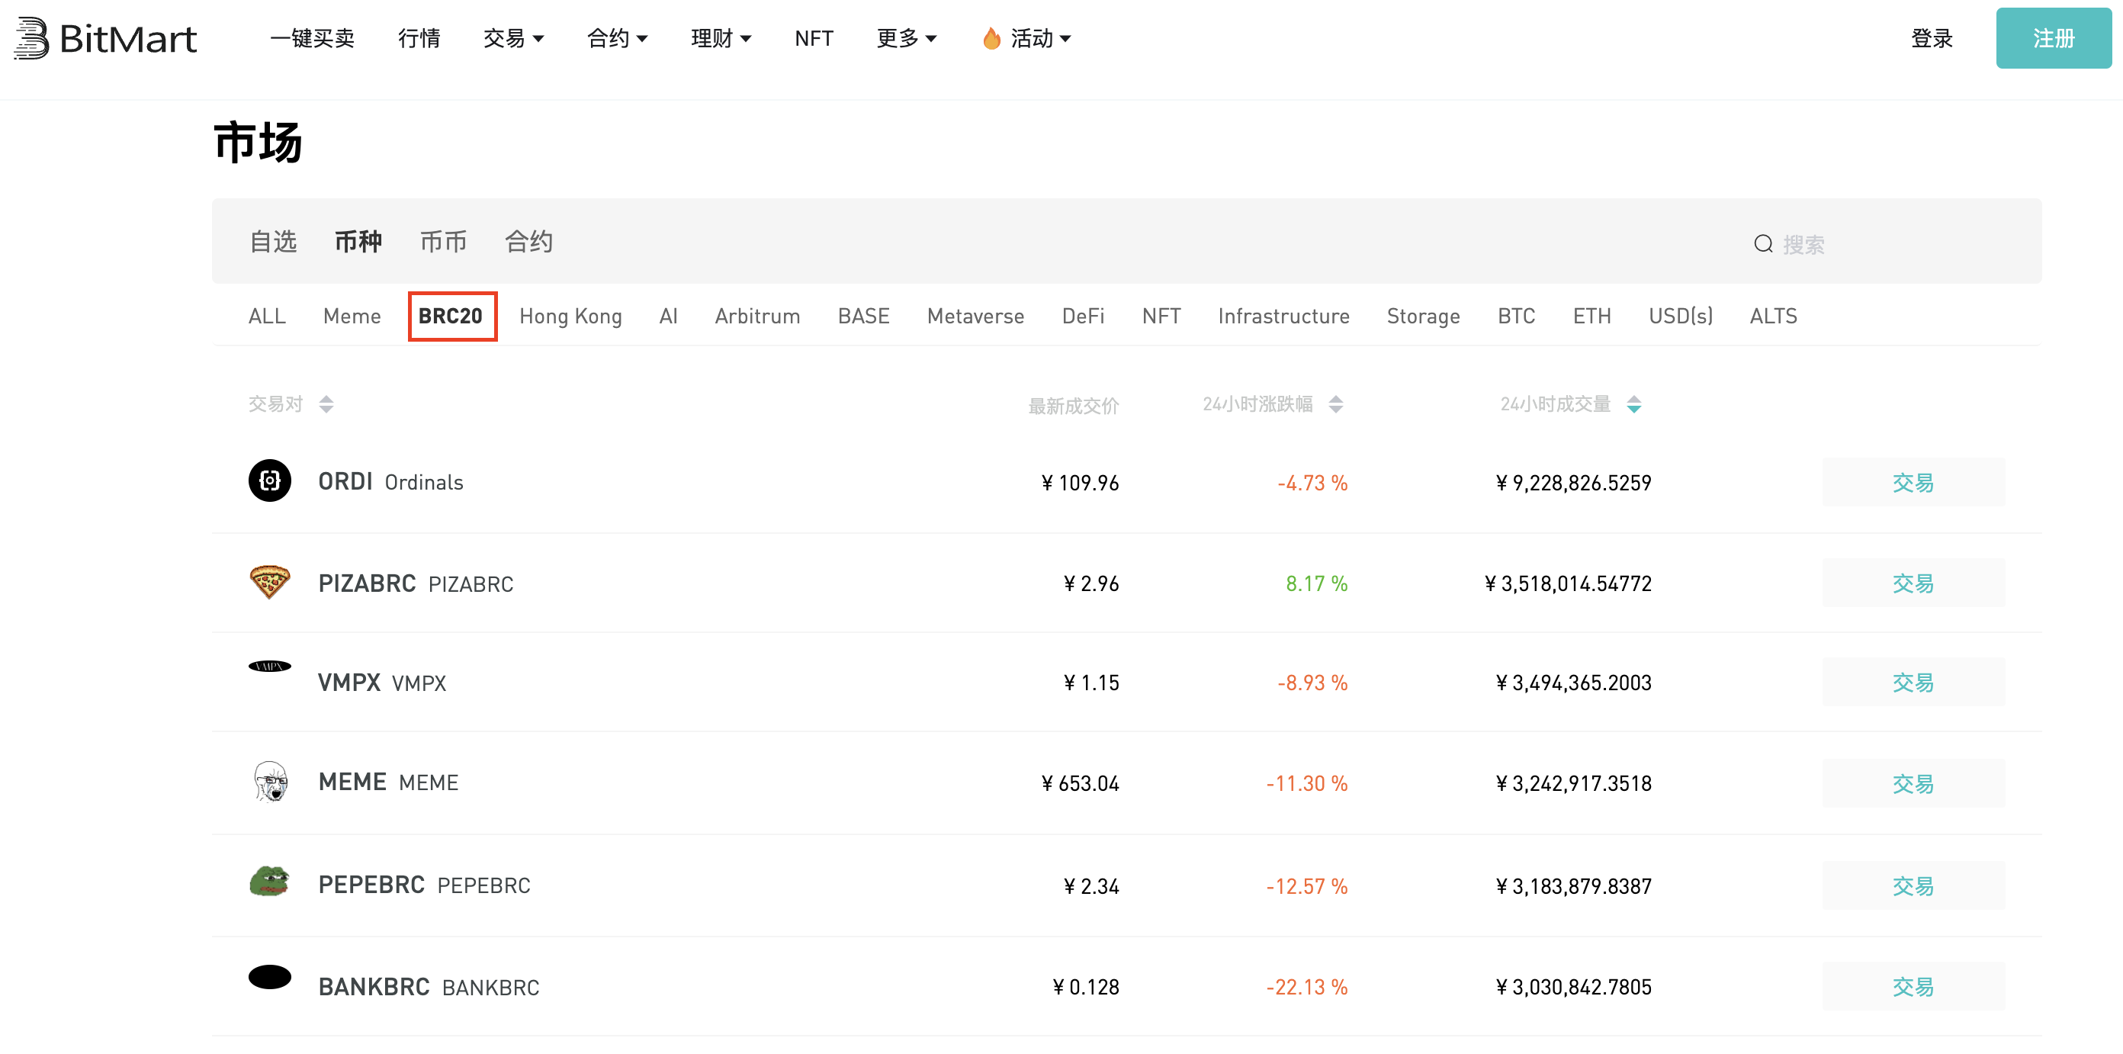2123x1054 pixels.
Task: Click 交易 button for BANKBRC
Action: click(1913, 986)
